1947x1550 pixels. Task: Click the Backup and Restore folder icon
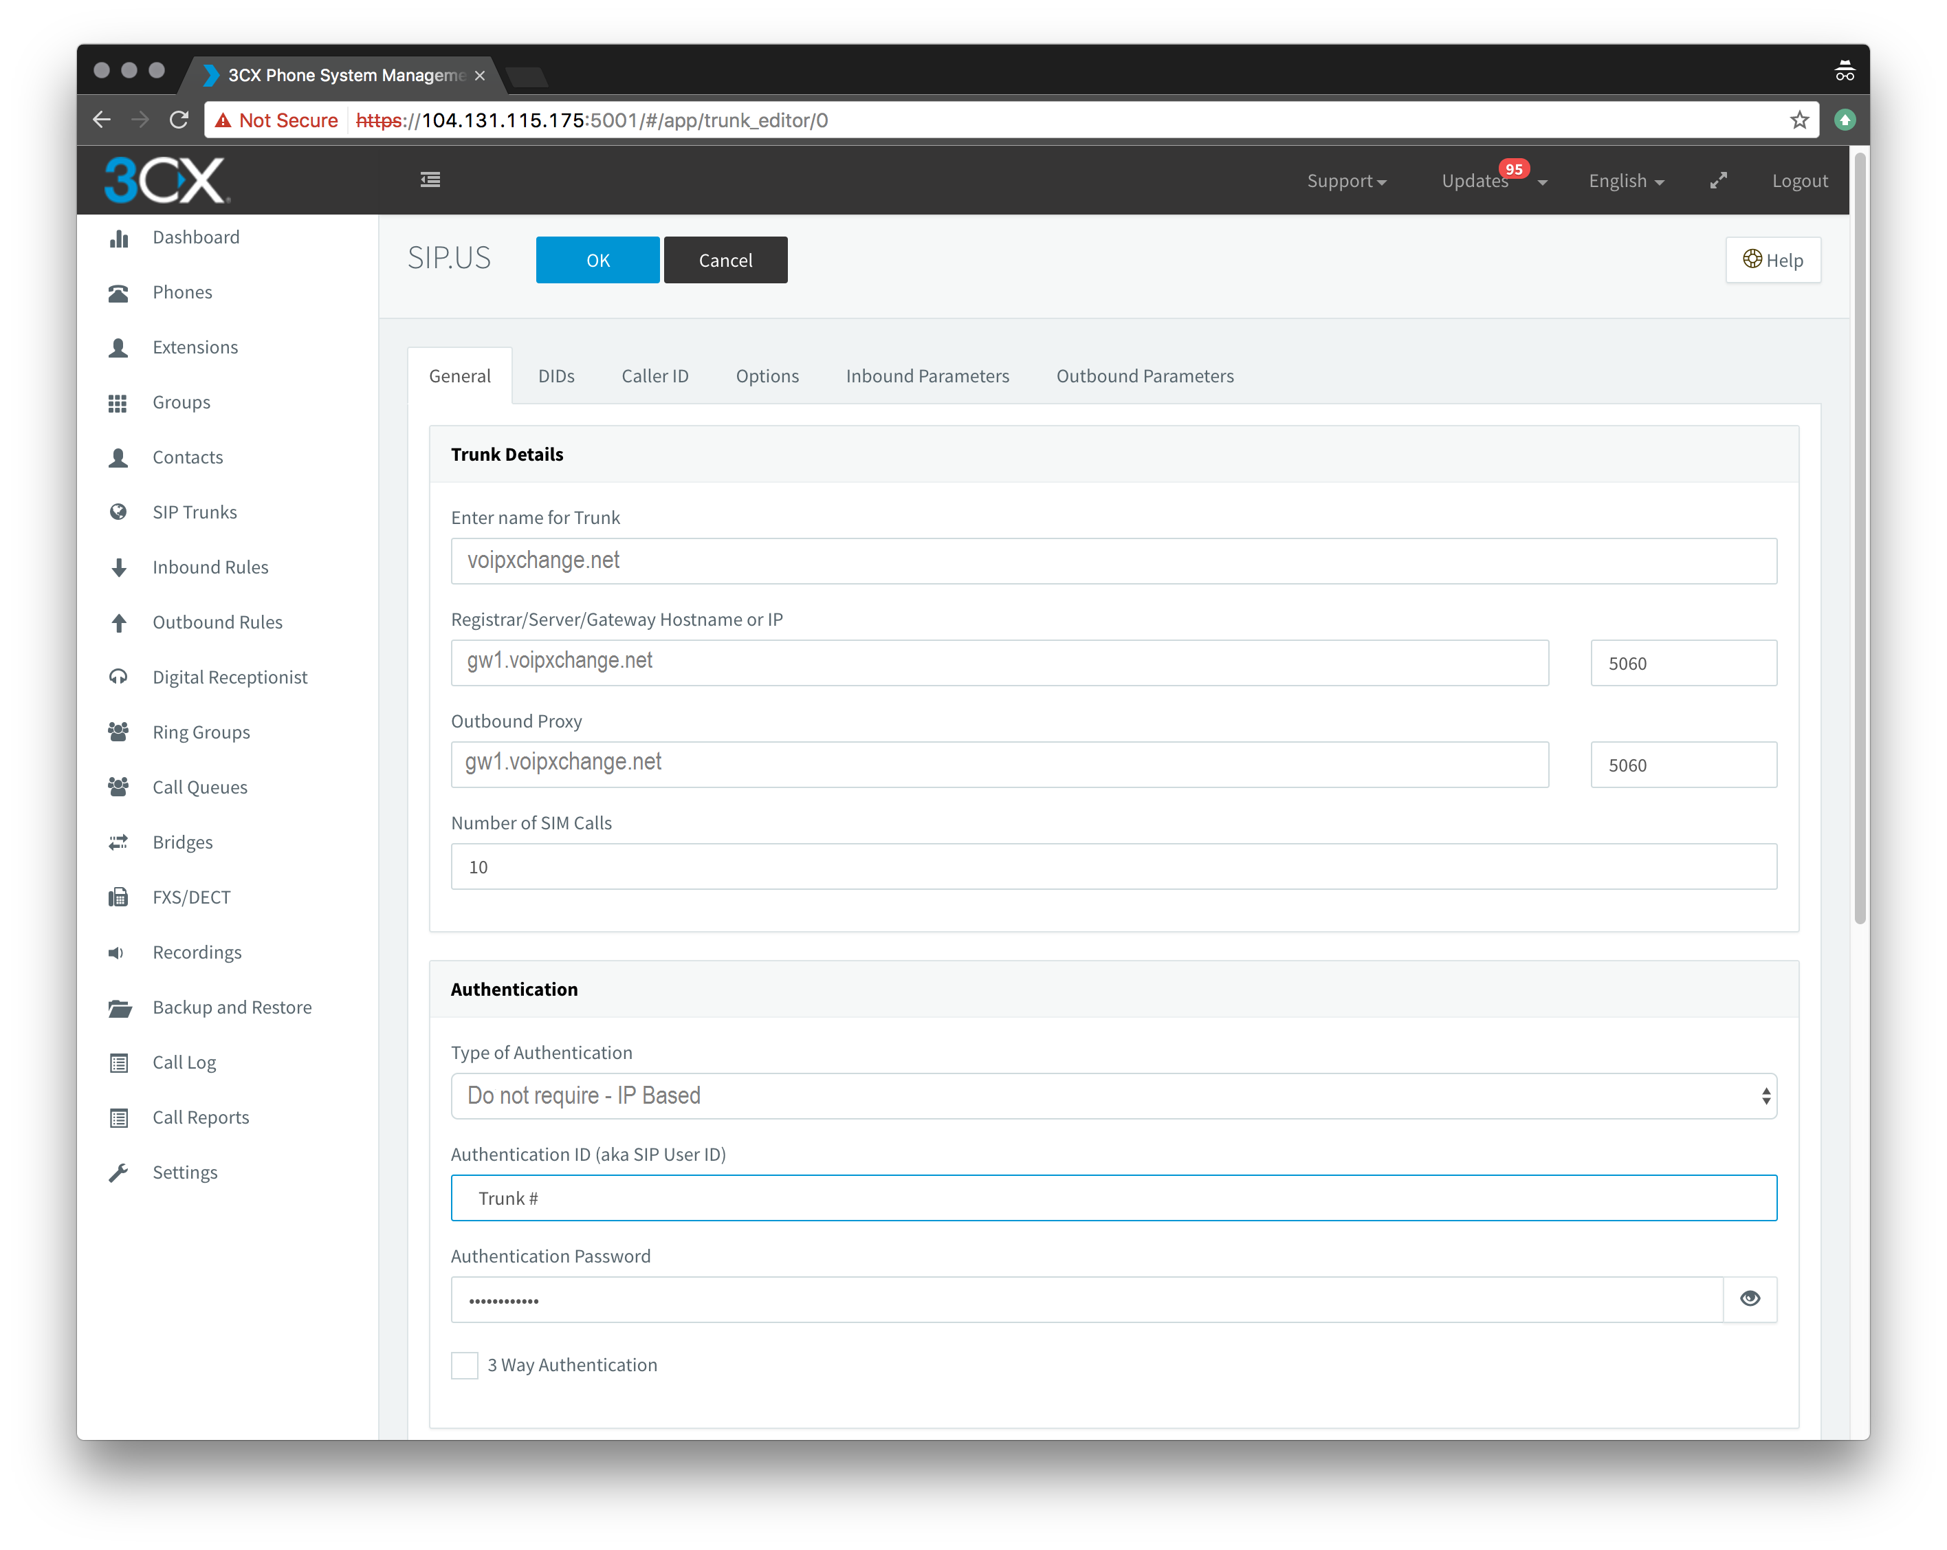tap(120, 1008)
